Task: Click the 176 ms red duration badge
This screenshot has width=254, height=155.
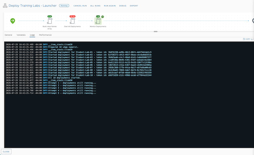Action: point(72,16)
